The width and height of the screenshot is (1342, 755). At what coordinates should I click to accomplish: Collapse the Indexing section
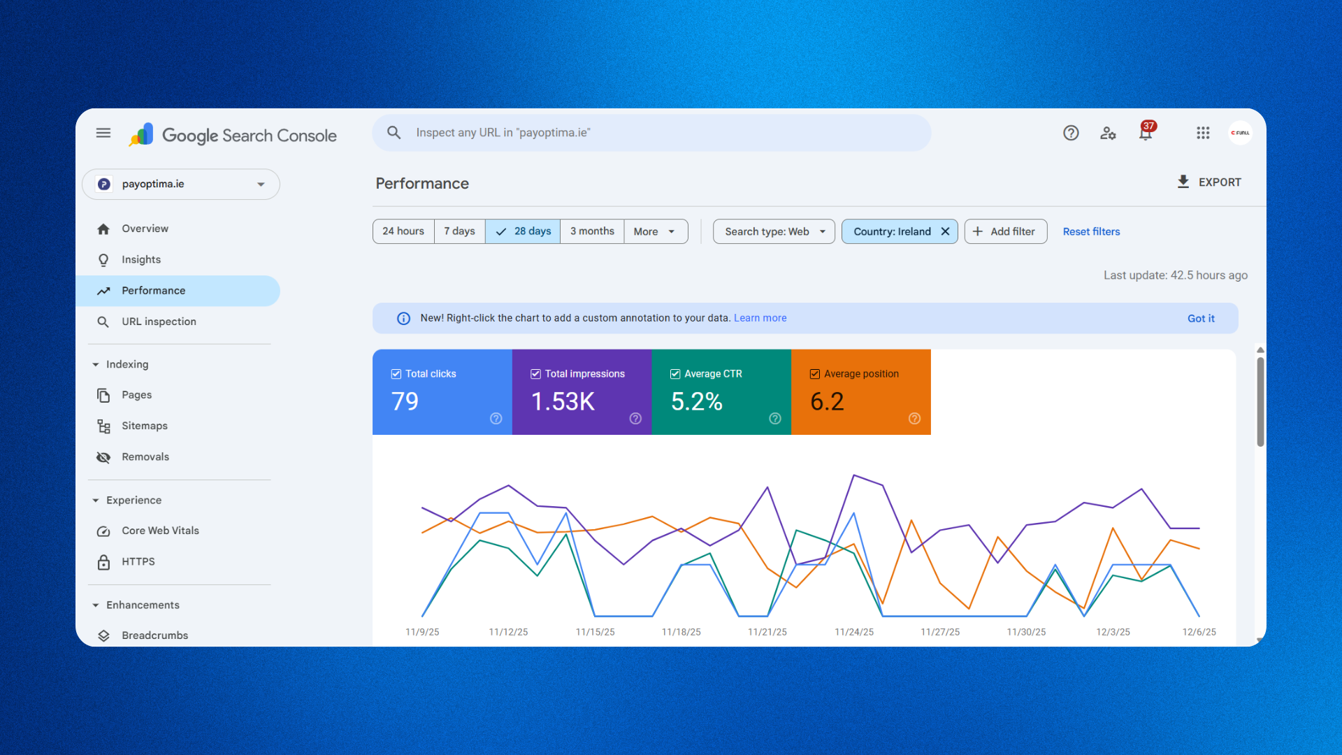tap(96, 365)
